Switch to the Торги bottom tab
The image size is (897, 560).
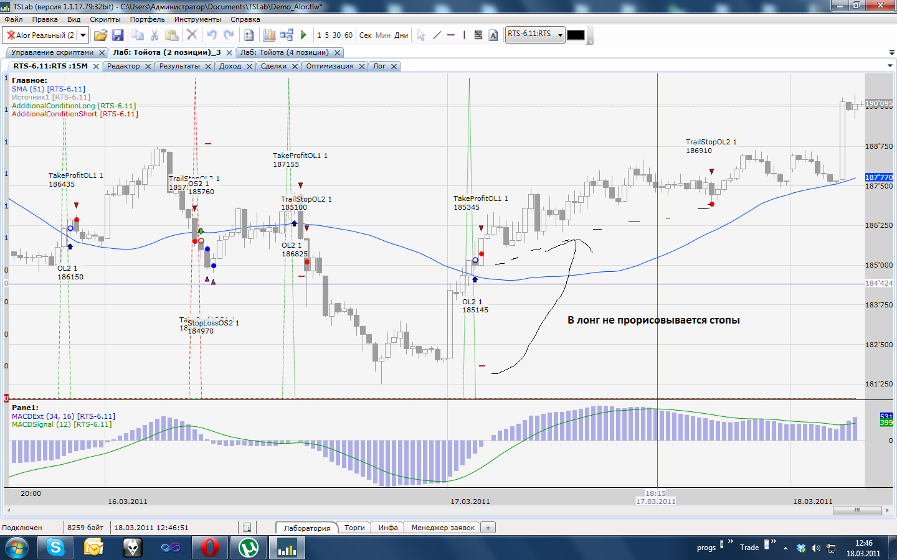[x=354, y=528]
